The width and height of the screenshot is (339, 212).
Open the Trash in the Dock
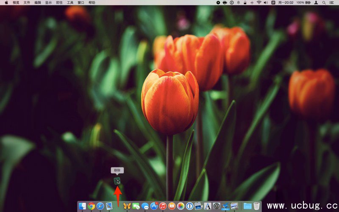(257, 206)
